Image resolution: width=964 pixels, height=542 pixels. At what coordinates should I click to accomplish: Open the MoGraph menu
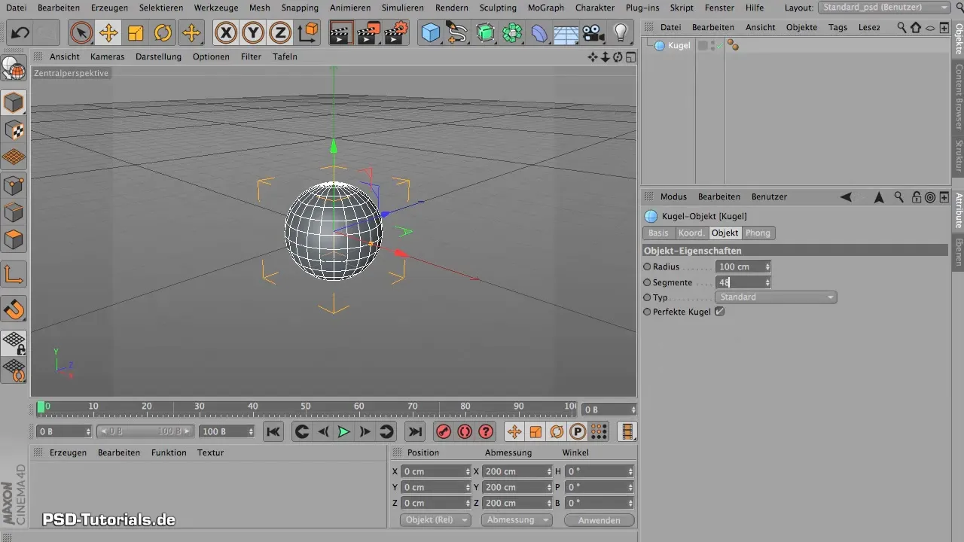pos(546,8)
